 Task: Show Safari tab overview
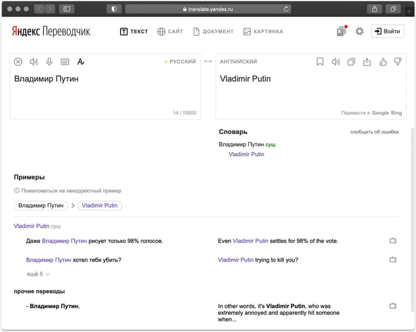393,9
